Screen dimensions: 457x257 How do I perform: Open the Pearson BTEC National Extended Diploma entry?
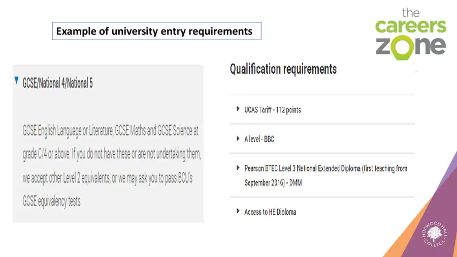click(325, 175)
